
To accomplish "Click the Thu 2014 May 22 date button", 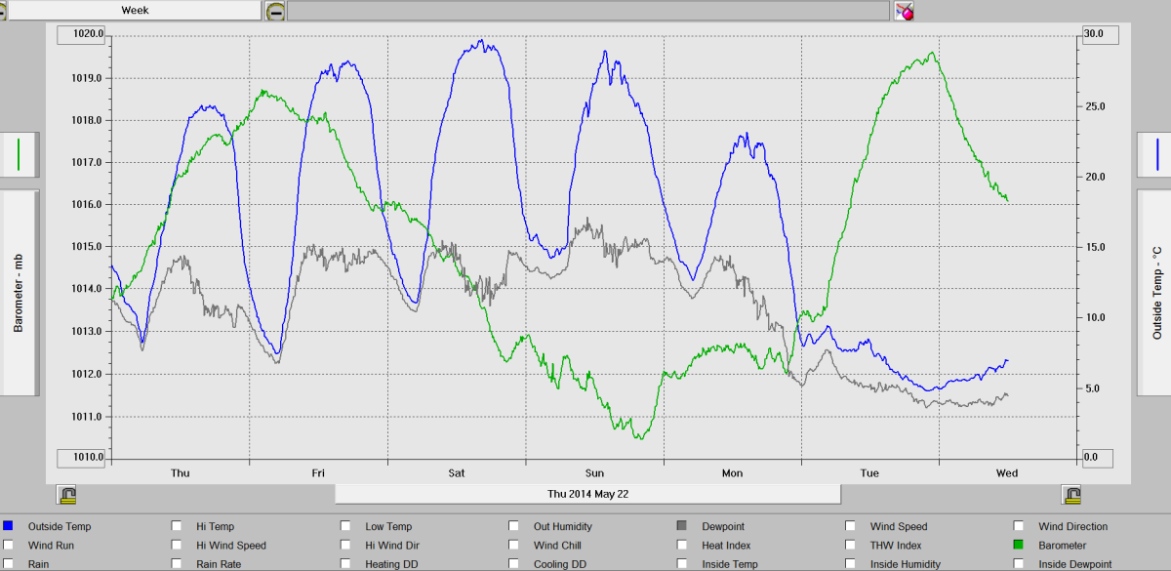I will click(587, 494).
